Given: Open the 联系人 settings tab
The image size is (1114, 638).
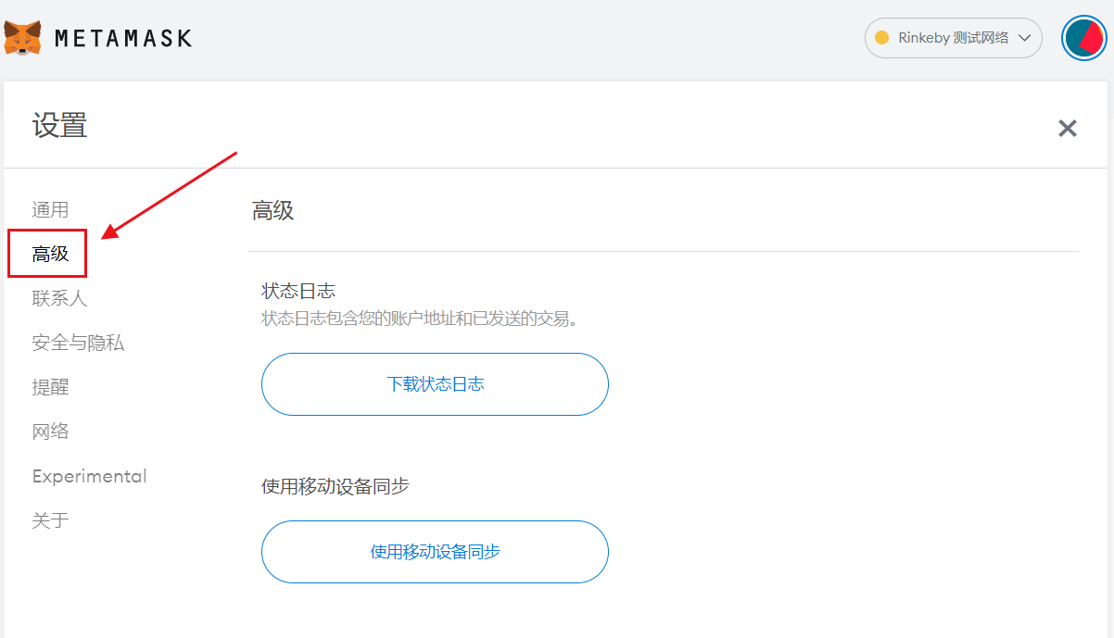Looking at the screenshot, I should tap(59, 298).
